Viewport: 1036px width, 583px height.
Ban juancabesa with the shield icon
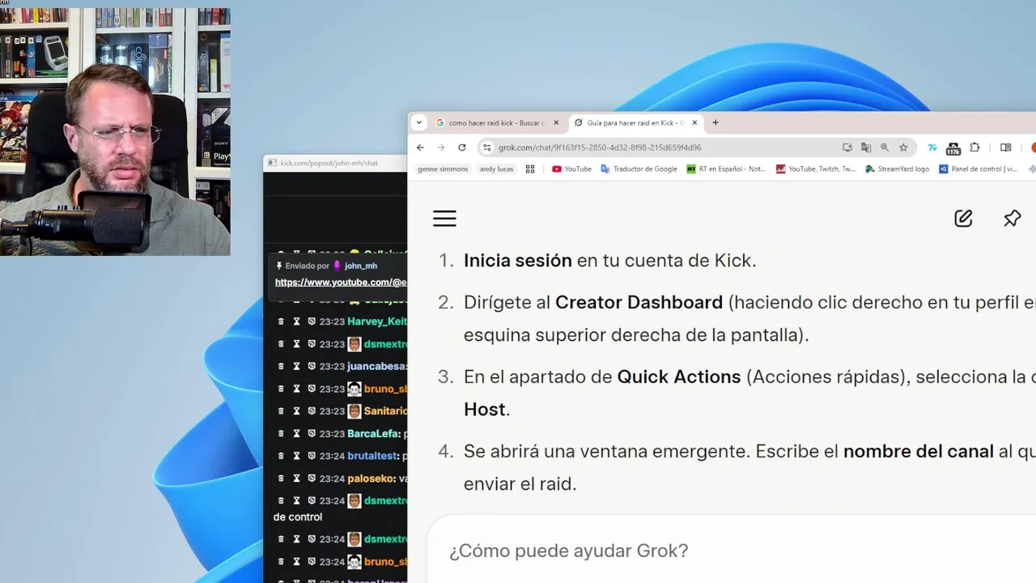312,366
